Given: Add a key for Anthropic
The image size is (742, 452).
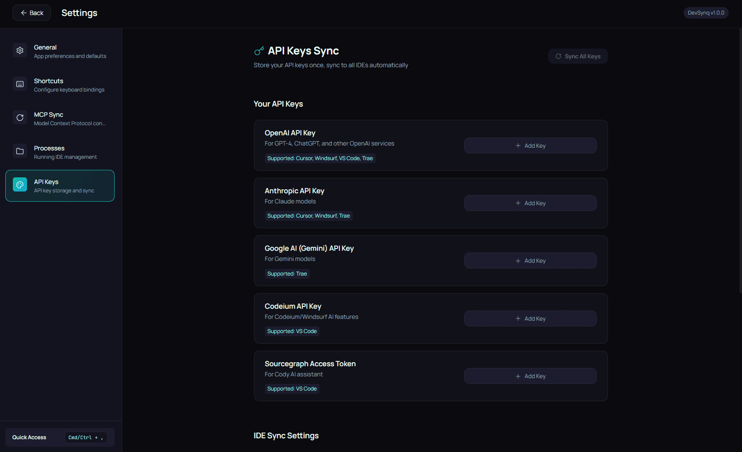Looking at the screenshot, I should pyautogui.click(x=530, y=203).
